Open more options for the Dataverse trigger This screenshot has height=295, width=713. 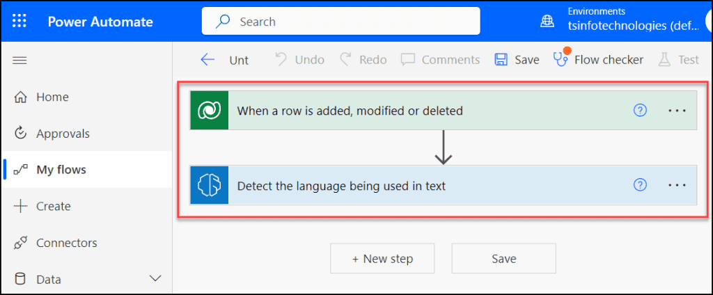(x=677, y=111)
